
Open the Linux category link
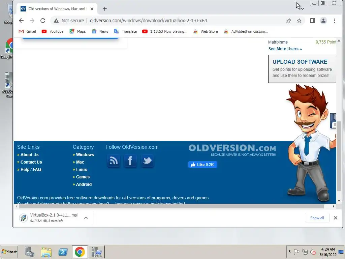tap(82, 170)
